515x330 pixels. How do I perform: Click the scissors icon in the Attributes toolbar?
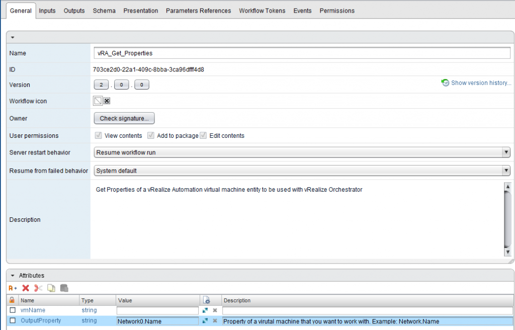37,288
